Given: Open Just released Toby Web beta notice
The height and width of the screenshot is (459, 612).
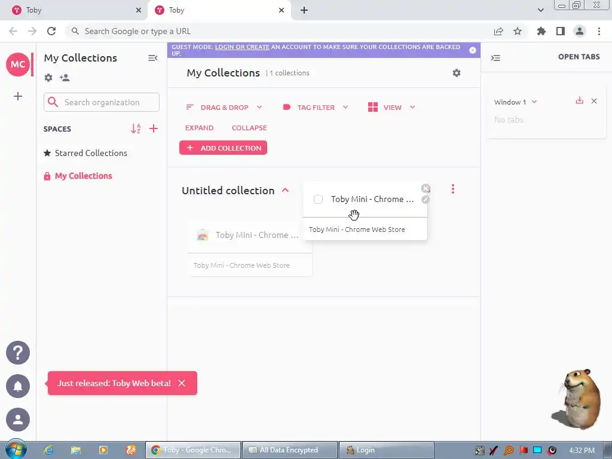Looking at the screenshot, I should click(x=114, y=383).
